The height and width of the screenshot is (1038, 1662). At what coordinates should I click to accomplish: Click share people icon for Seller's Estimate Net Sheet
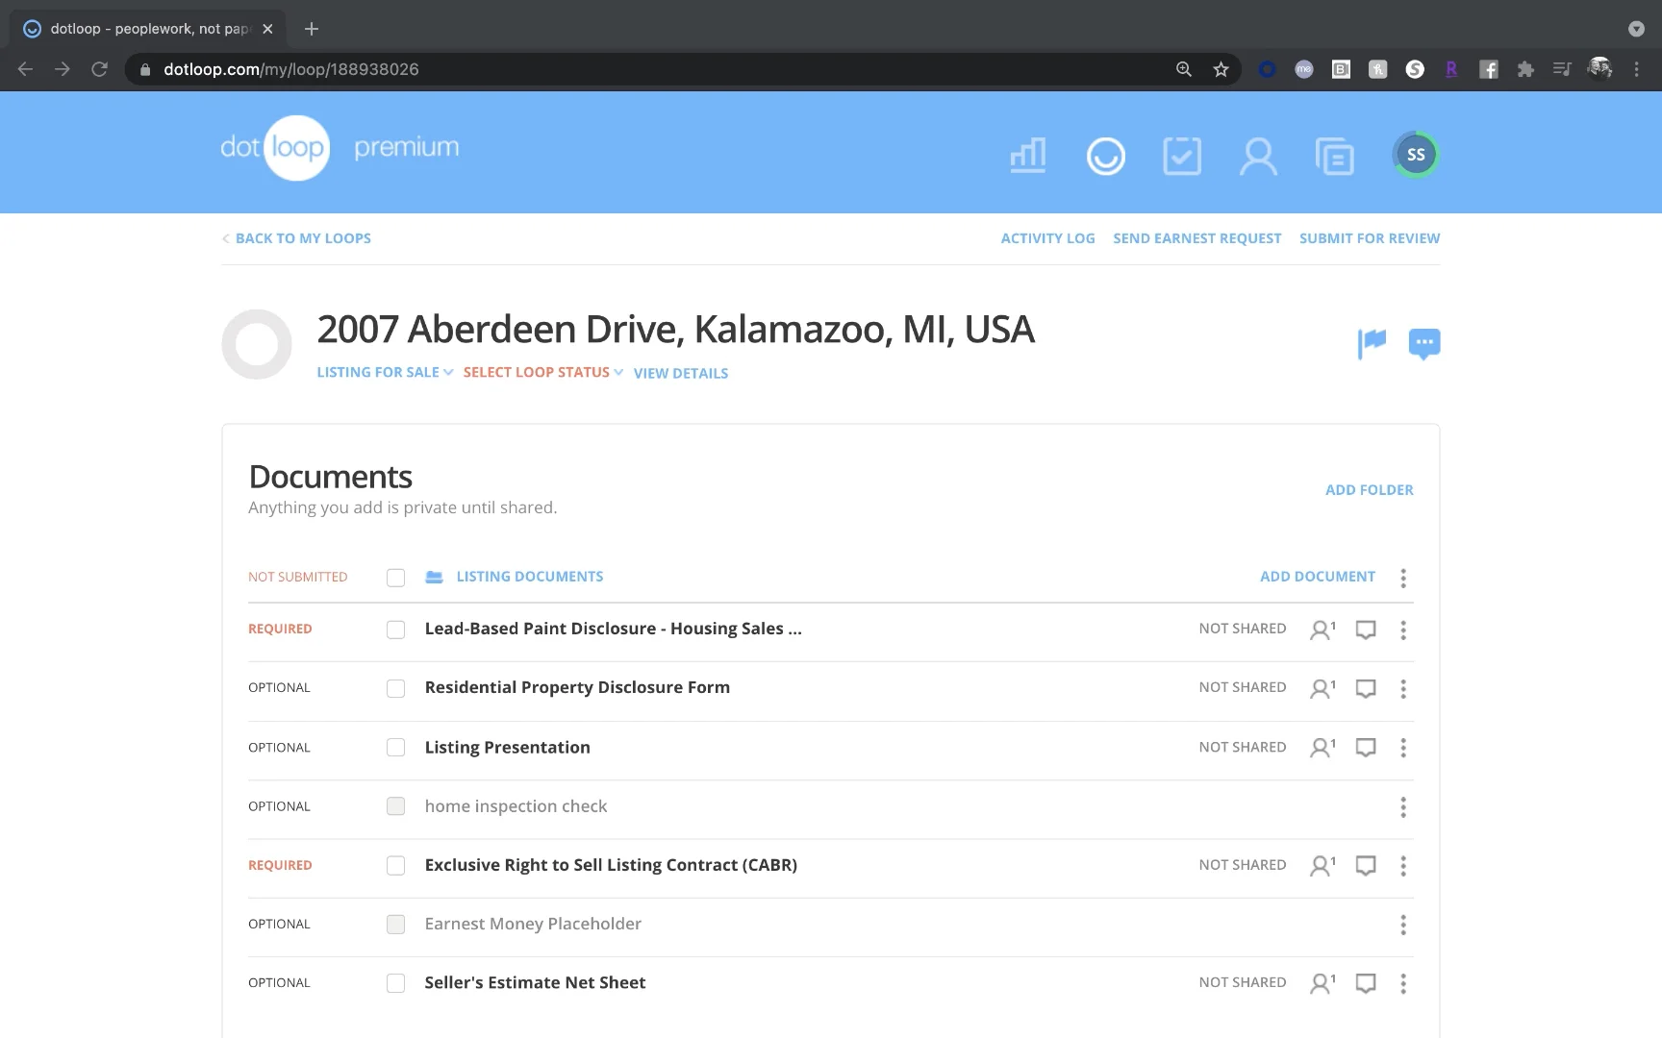click(1322, 983)
